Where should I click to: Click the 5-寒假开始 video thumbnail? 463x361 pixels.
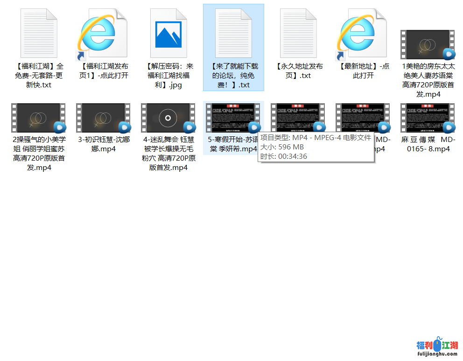pyautogui.click(x=233, y=118)
